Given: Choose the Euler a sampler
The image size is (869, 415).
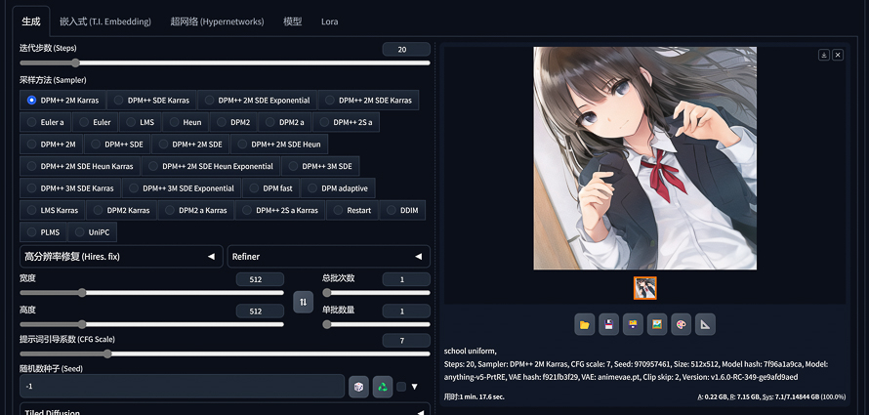Looking at the screenshot, I should [46, 122].
